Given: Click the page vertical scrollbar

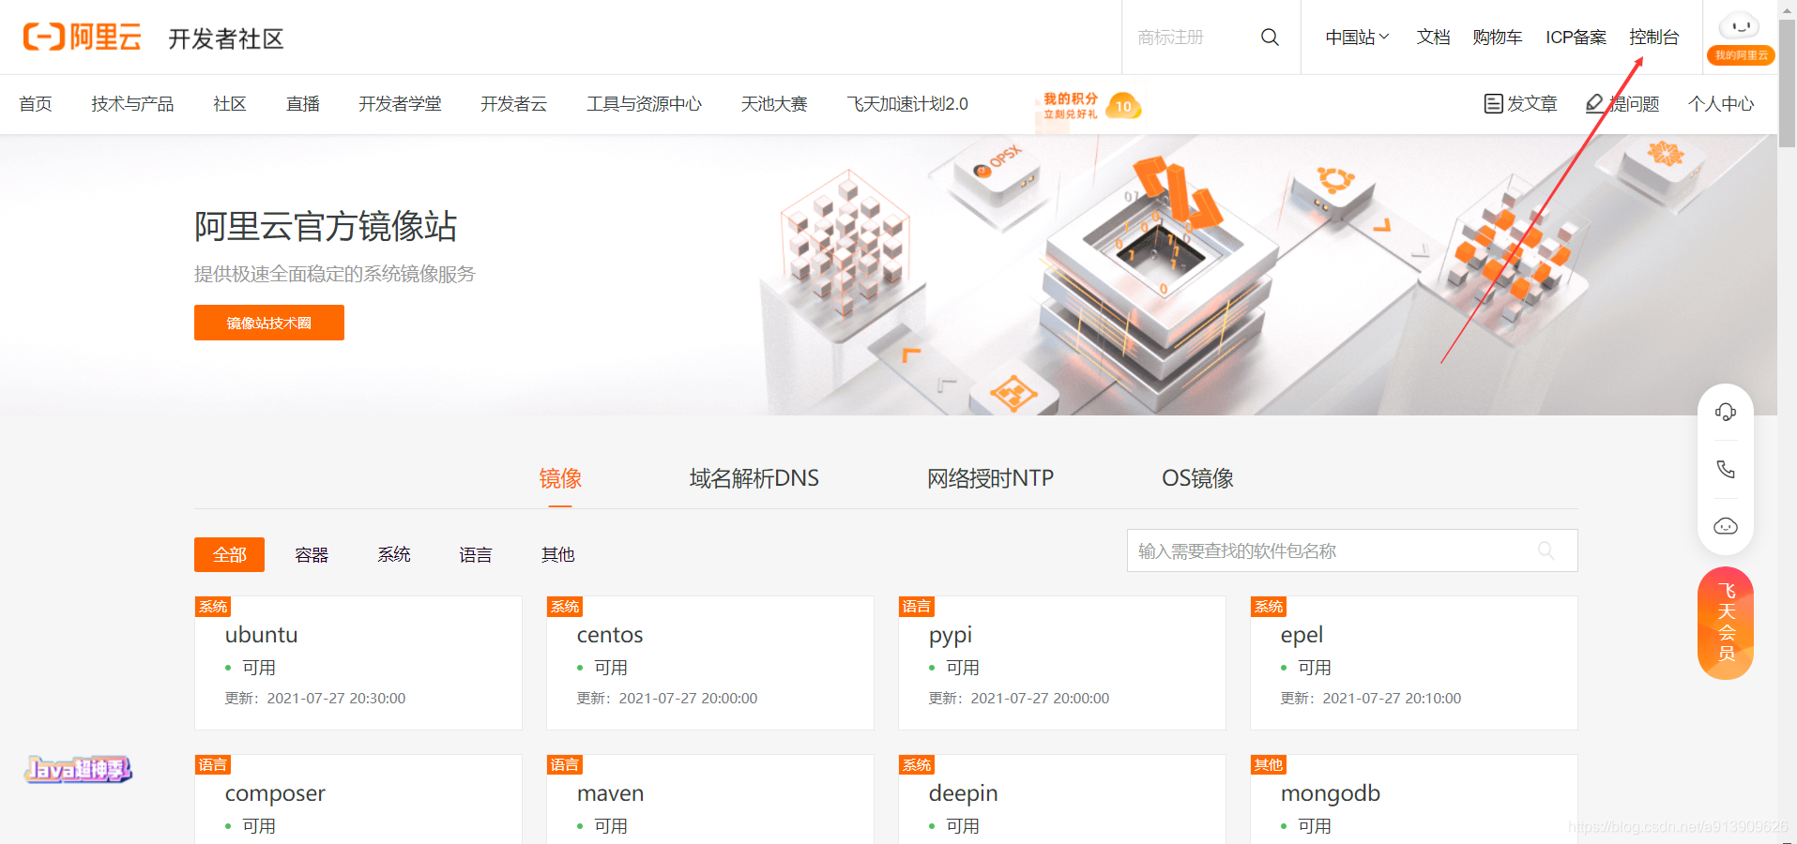Looking at the screenshot, I should click(1787, 83).
